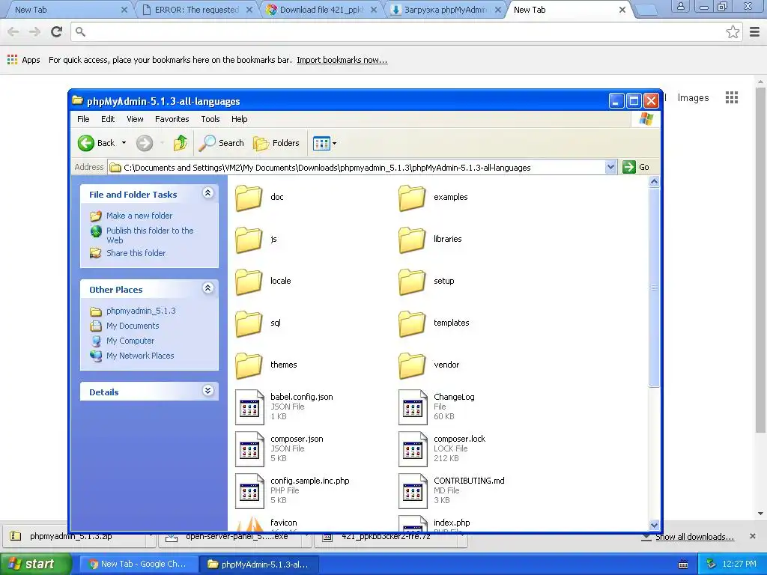
Task: Open the Favorites menu
Action: [x=172, y=119]
